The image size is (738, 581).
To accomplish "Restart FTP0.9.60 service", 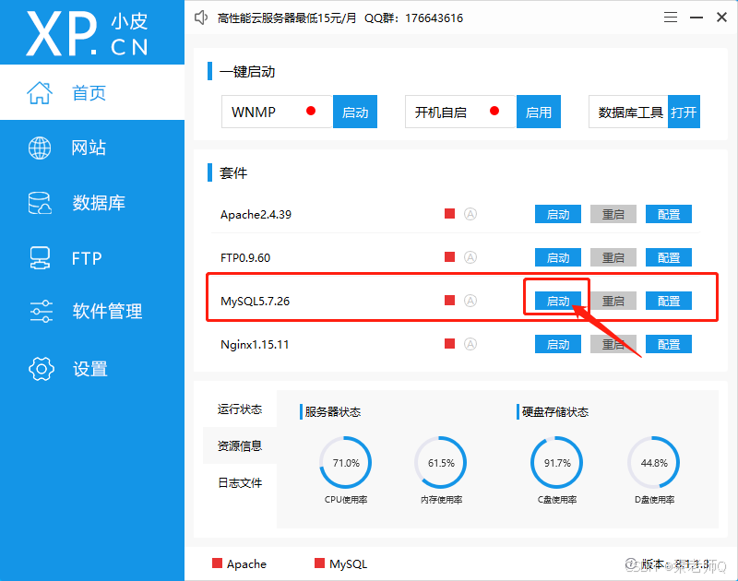I will coord(613,257).
